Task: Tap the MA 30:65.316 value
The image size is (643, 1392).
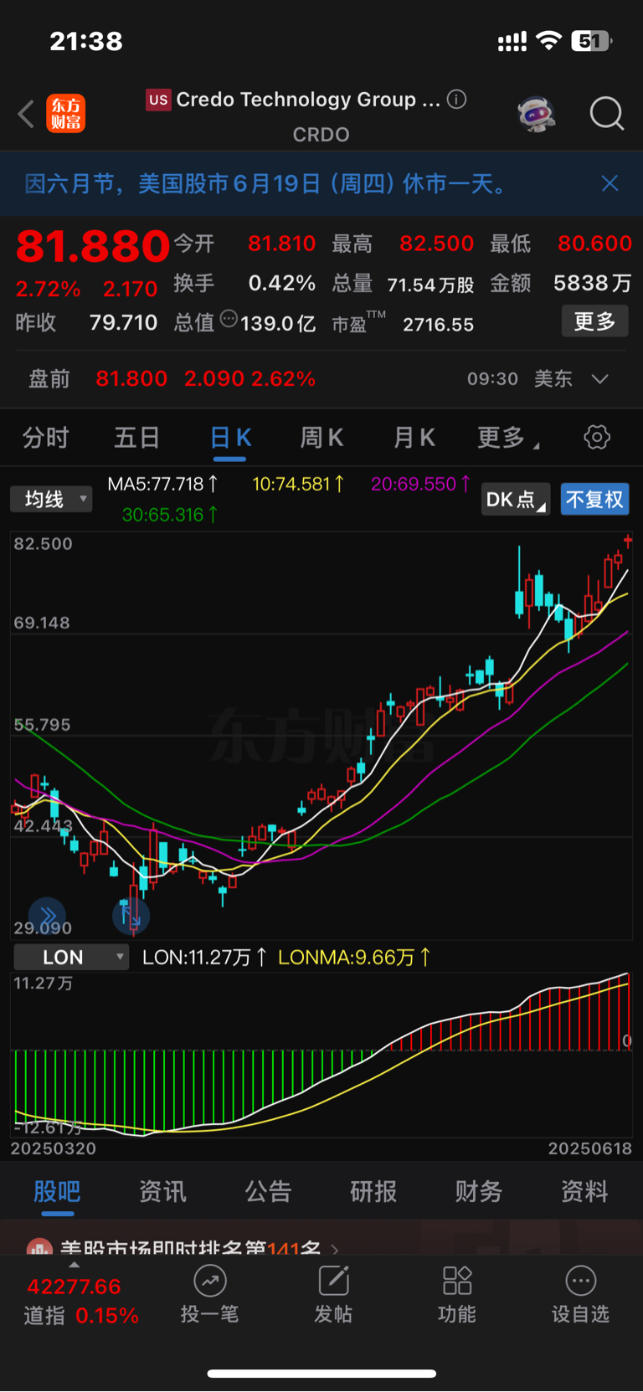Action: pyautogui.click(x=170, y=515)
